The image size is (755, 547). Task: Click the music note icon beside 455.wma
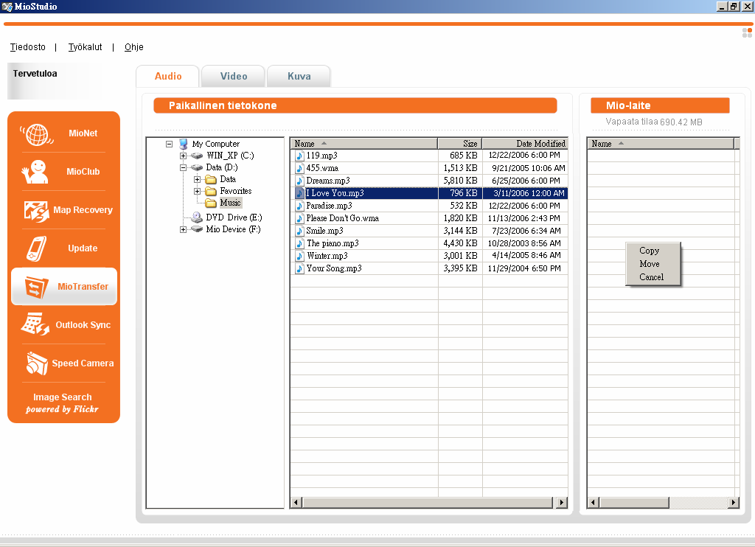(299, 168)
